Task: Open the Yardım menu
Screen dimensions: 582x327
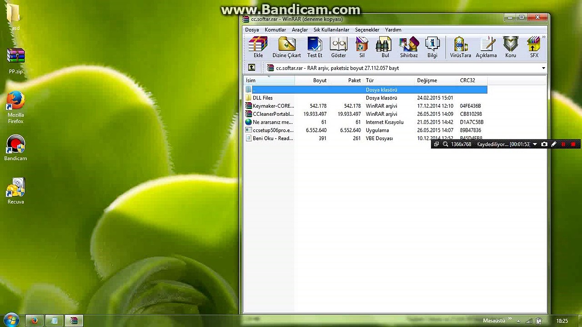Action: tap(393, 30)
